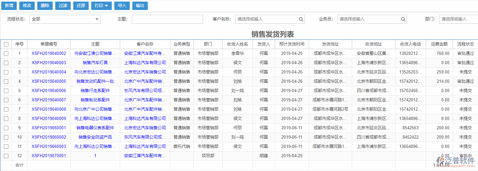Check the row for XSFH2019040002
The width and height of the screenshot is (478, 171).
[x=6, y=54]
